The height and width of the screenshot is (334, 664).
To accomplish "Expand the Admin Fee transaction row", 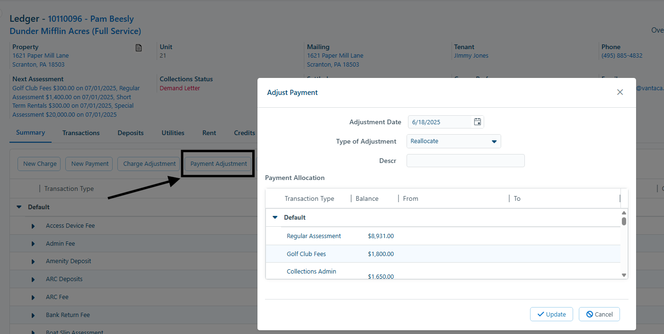I will click(x=33, y=243).
